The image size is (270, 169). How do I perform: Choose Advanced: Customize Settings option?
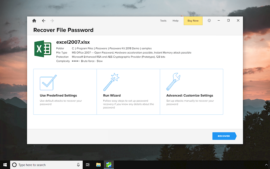click(x=192, y=92)
